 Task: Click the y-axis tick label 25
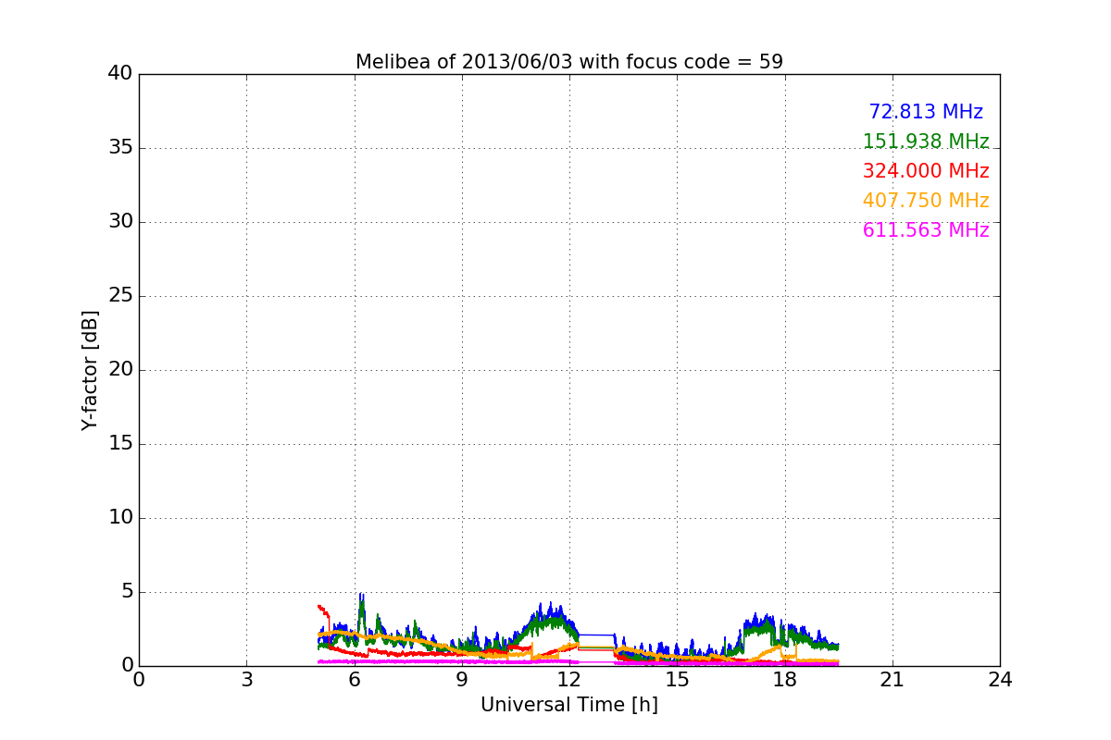point(120,296)
